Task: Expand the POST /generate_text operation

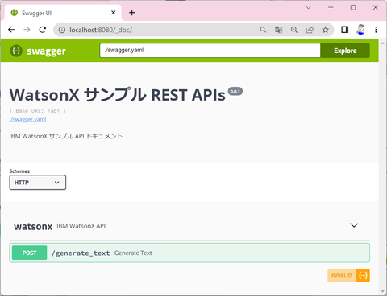Action: point(189,253)
